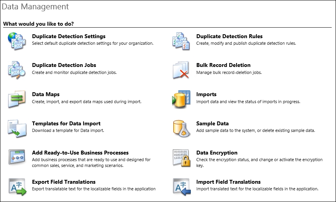This screenshot has height=202, width=336.
Task: Click the Data Encryption title link
Action: pyautogui.click(x=217, y=153)
